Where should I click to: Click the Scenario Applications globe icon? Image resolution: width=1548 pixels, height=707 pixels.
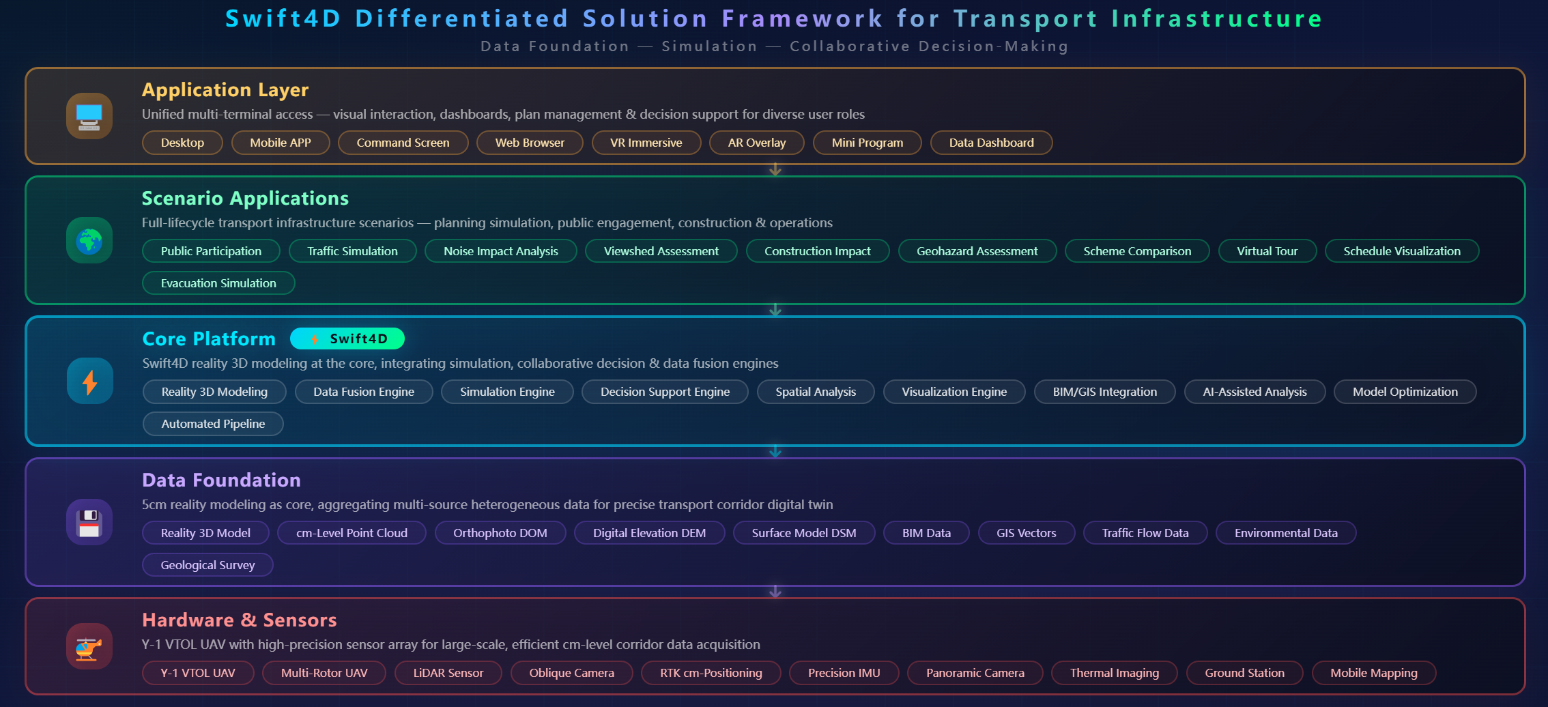[89, 240]
